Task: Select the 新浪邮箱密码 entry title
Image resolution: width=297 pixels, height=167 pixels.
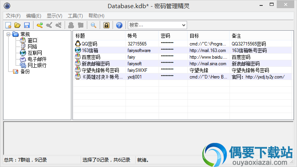Action: click(95, 64)
